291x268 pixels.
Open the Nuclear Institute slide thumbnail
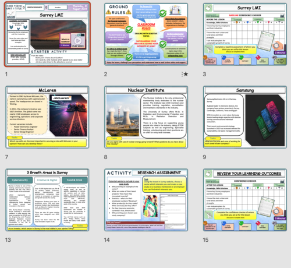pyautogui.click(x=146, y=117)
